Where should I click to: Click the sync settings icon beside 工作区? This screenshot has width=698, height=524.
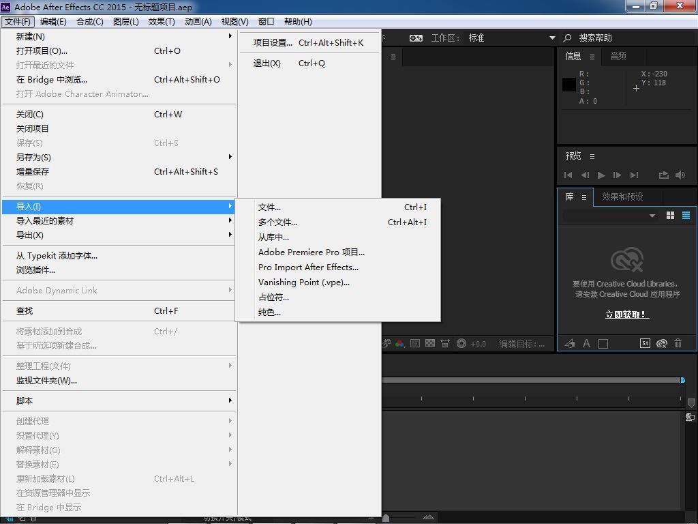[x=416, y=38]
